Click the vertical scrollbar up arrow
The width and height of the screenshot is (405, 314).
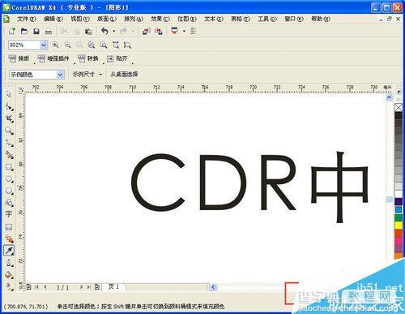(x=389, y=98)
